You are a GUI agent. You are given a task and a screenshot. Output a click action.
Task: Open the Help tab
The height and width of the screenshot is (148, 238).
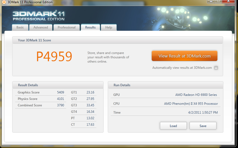[109, 27]
